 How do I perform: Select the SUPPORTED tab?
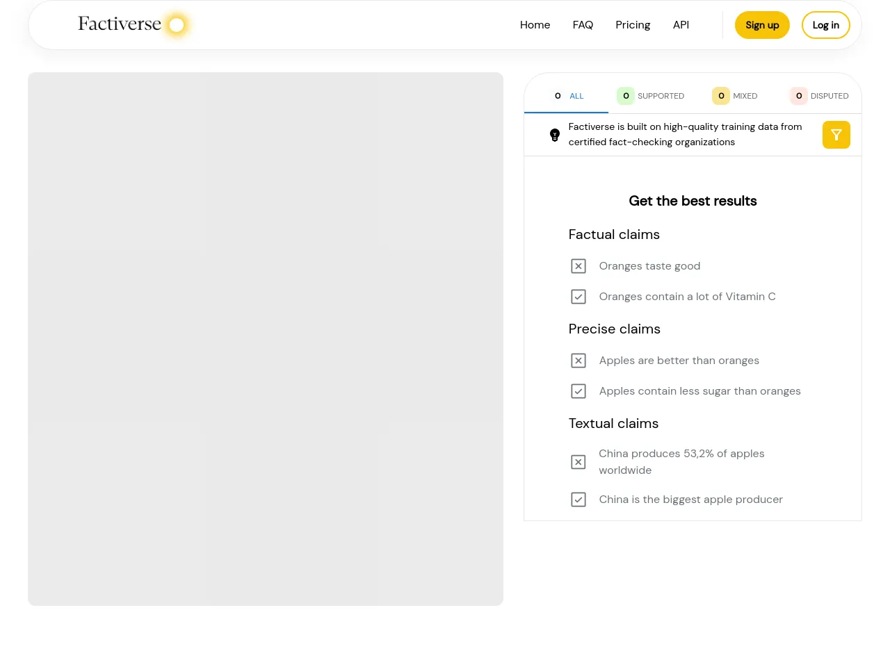tap(651, 96)
